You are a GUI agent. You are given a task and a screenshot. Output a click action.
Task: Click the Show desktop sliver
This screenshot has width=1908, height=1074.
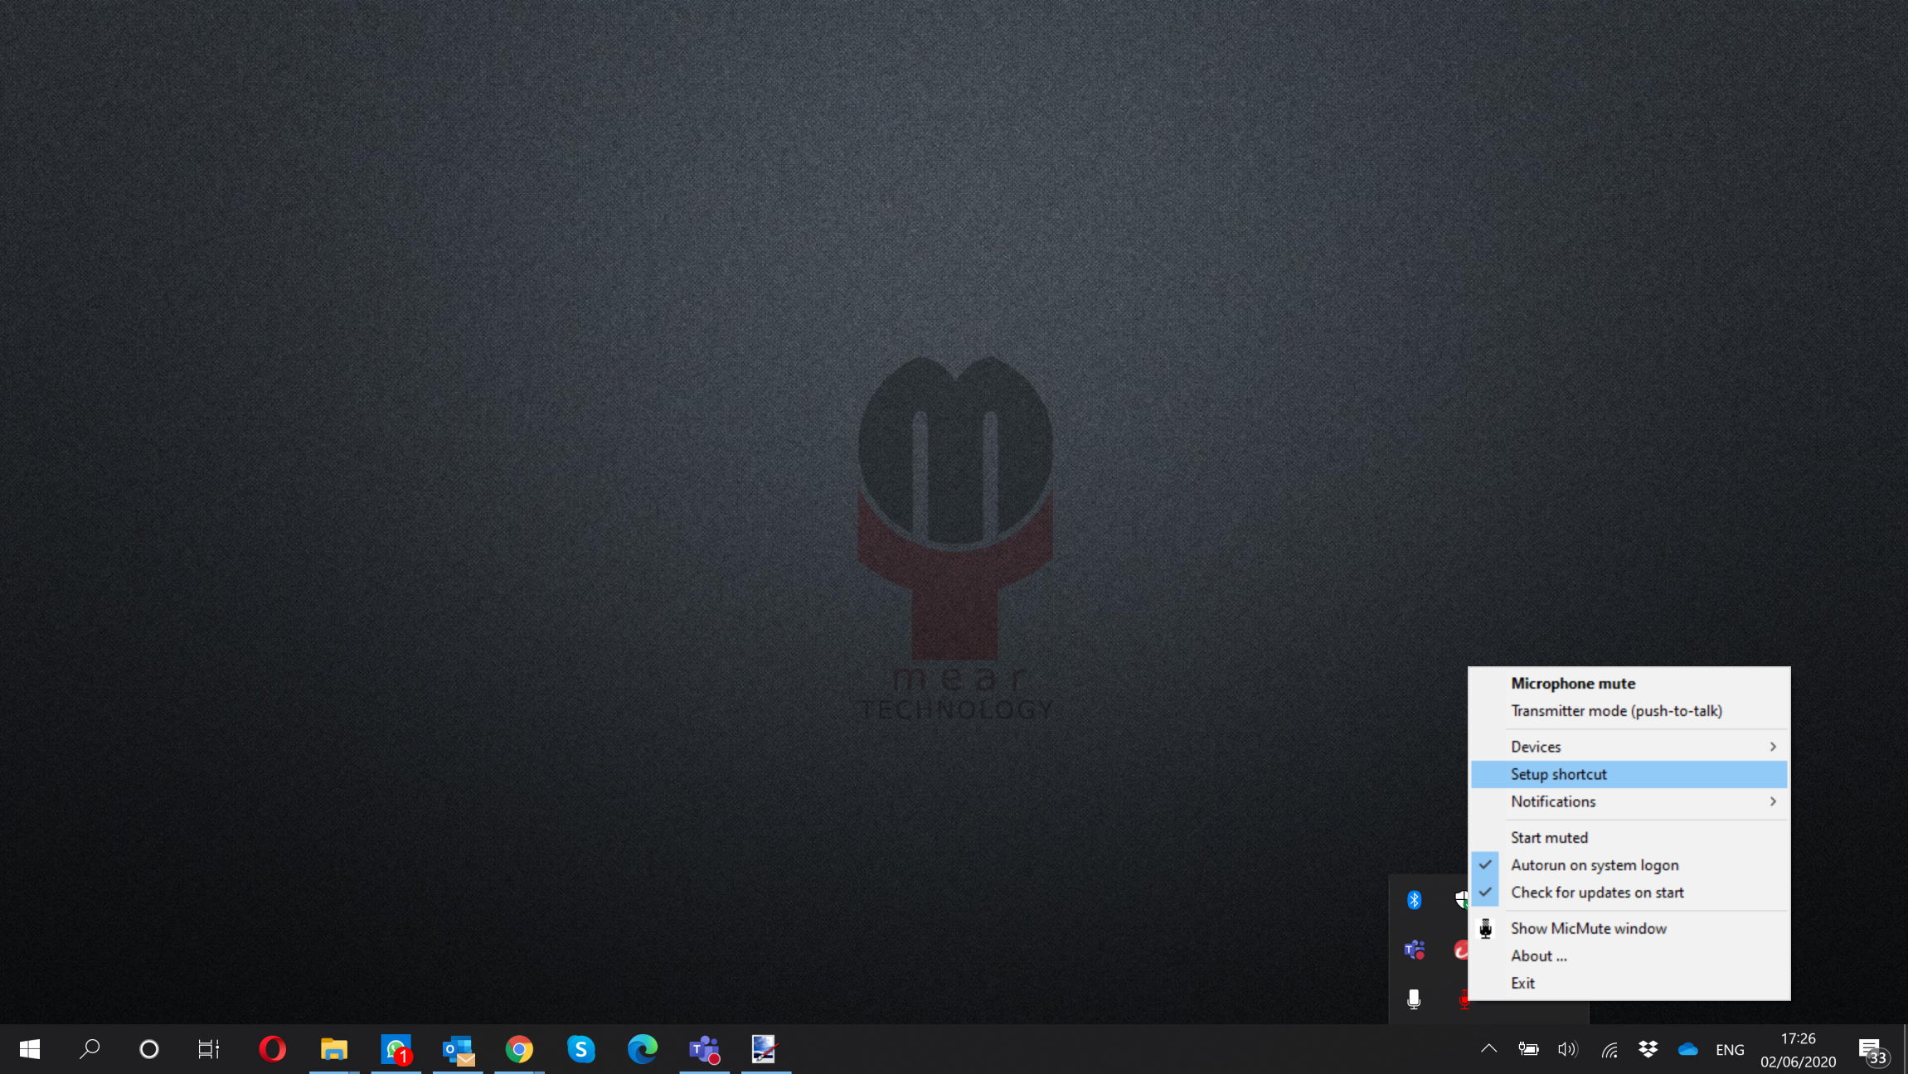pos(1905,1049)
